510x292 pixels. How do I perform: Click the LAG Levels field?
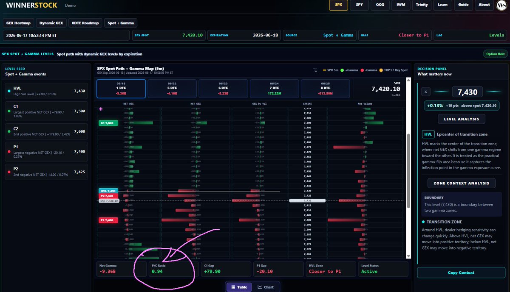pyautogui.click(x=470, y=35)
